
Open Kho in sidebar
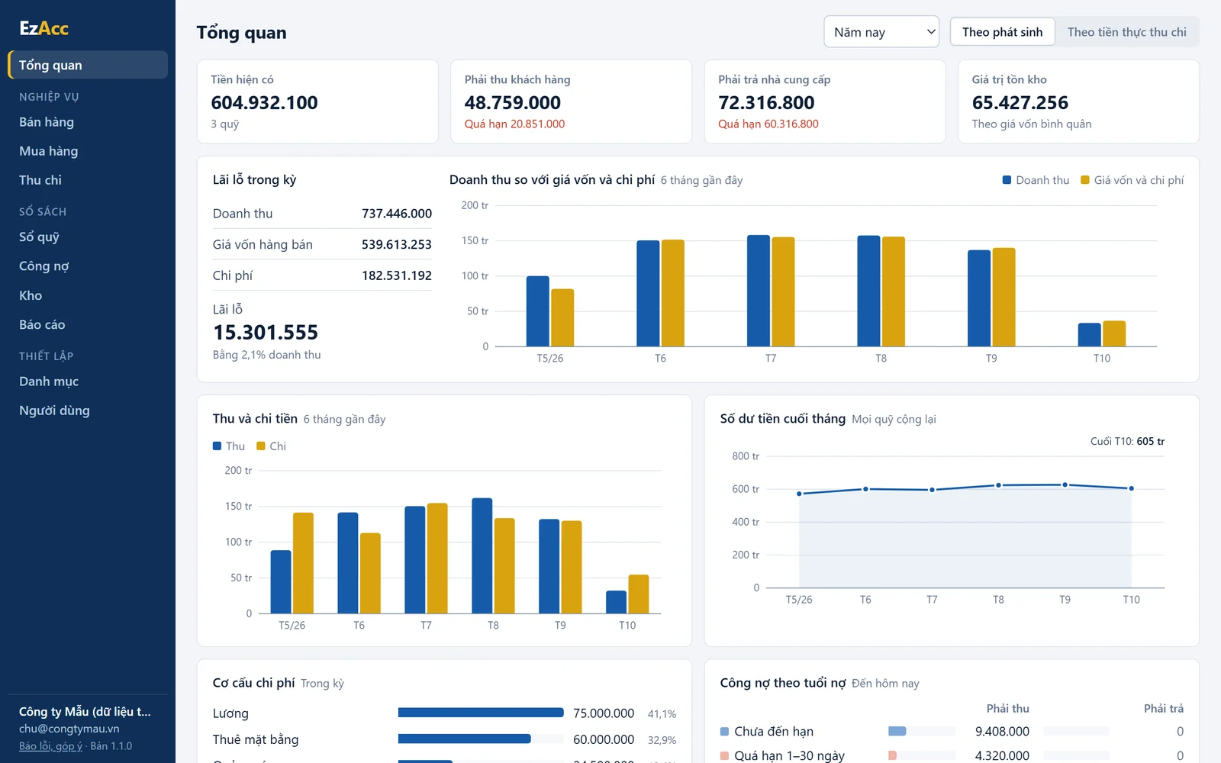pos(88,295)
